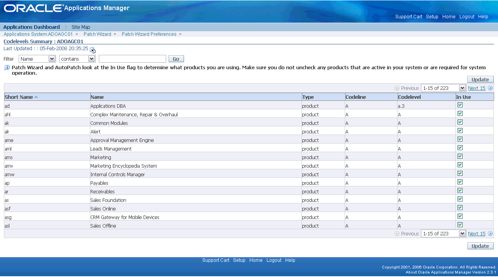This screenshot has width=498, height=277.
Task: Open the contains operator dropdown
Action: [77, 59]
